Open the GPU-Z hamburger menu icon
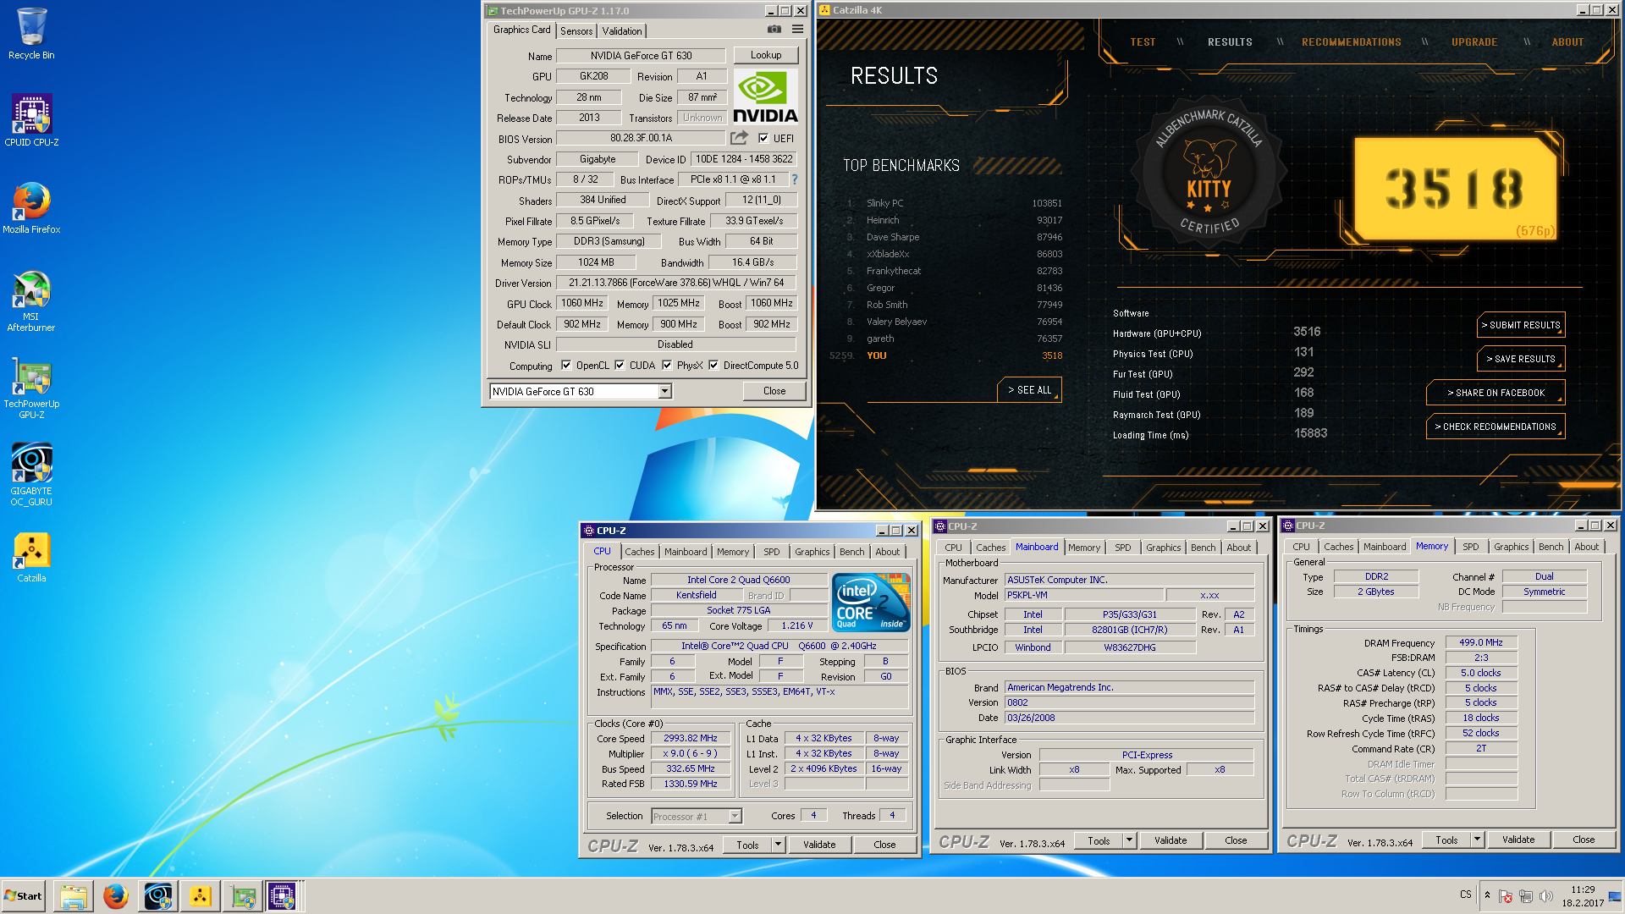 click(797, 30)
